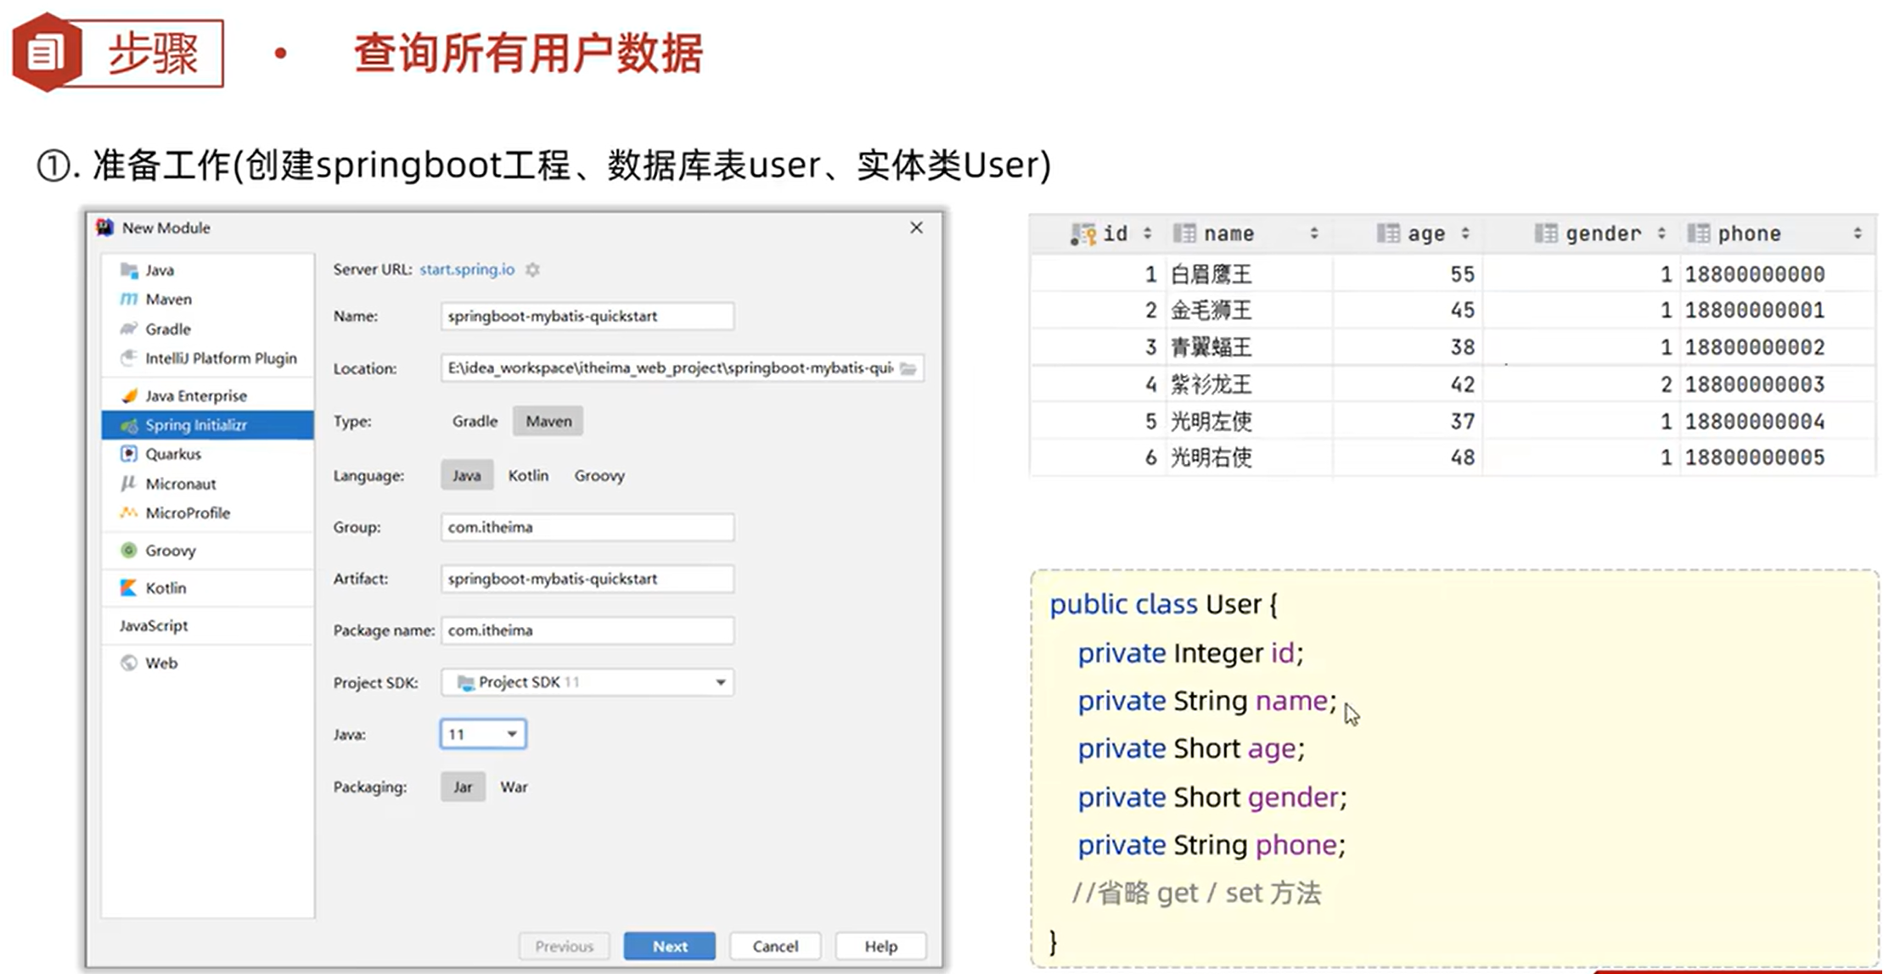
Task: Select the Spring Initializr generator in the sidebar
Action: 198,425
